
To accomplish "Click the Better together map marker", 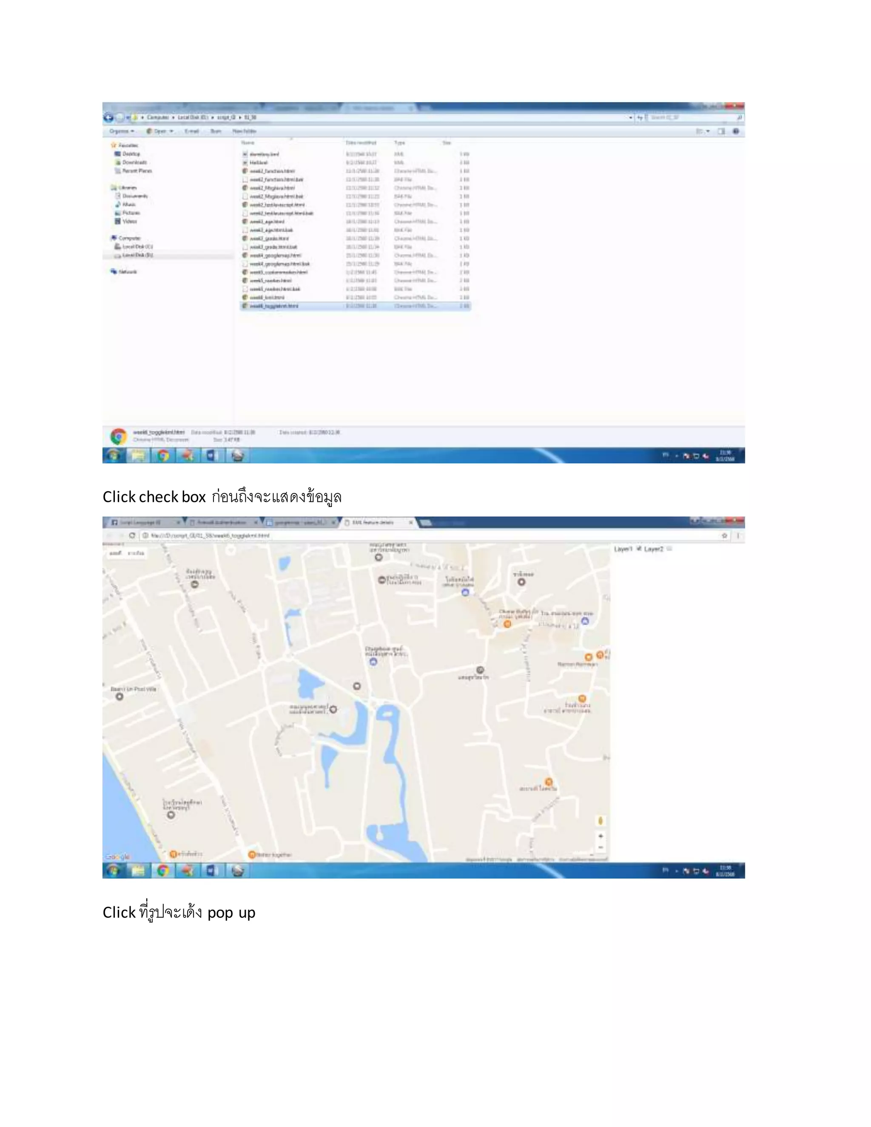I will (252, 854).
